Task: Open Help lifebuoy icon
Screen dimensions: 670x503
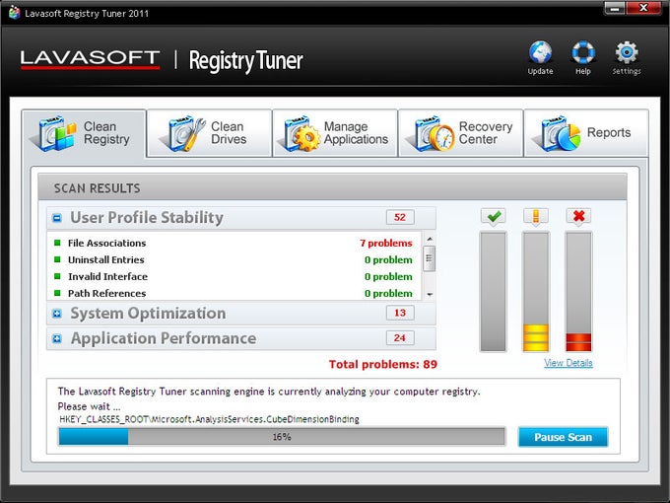Action: 583,52
